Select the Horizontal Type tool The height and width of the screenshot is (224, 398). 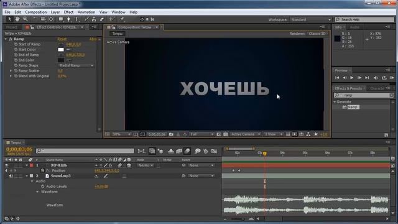pos(76,19)
